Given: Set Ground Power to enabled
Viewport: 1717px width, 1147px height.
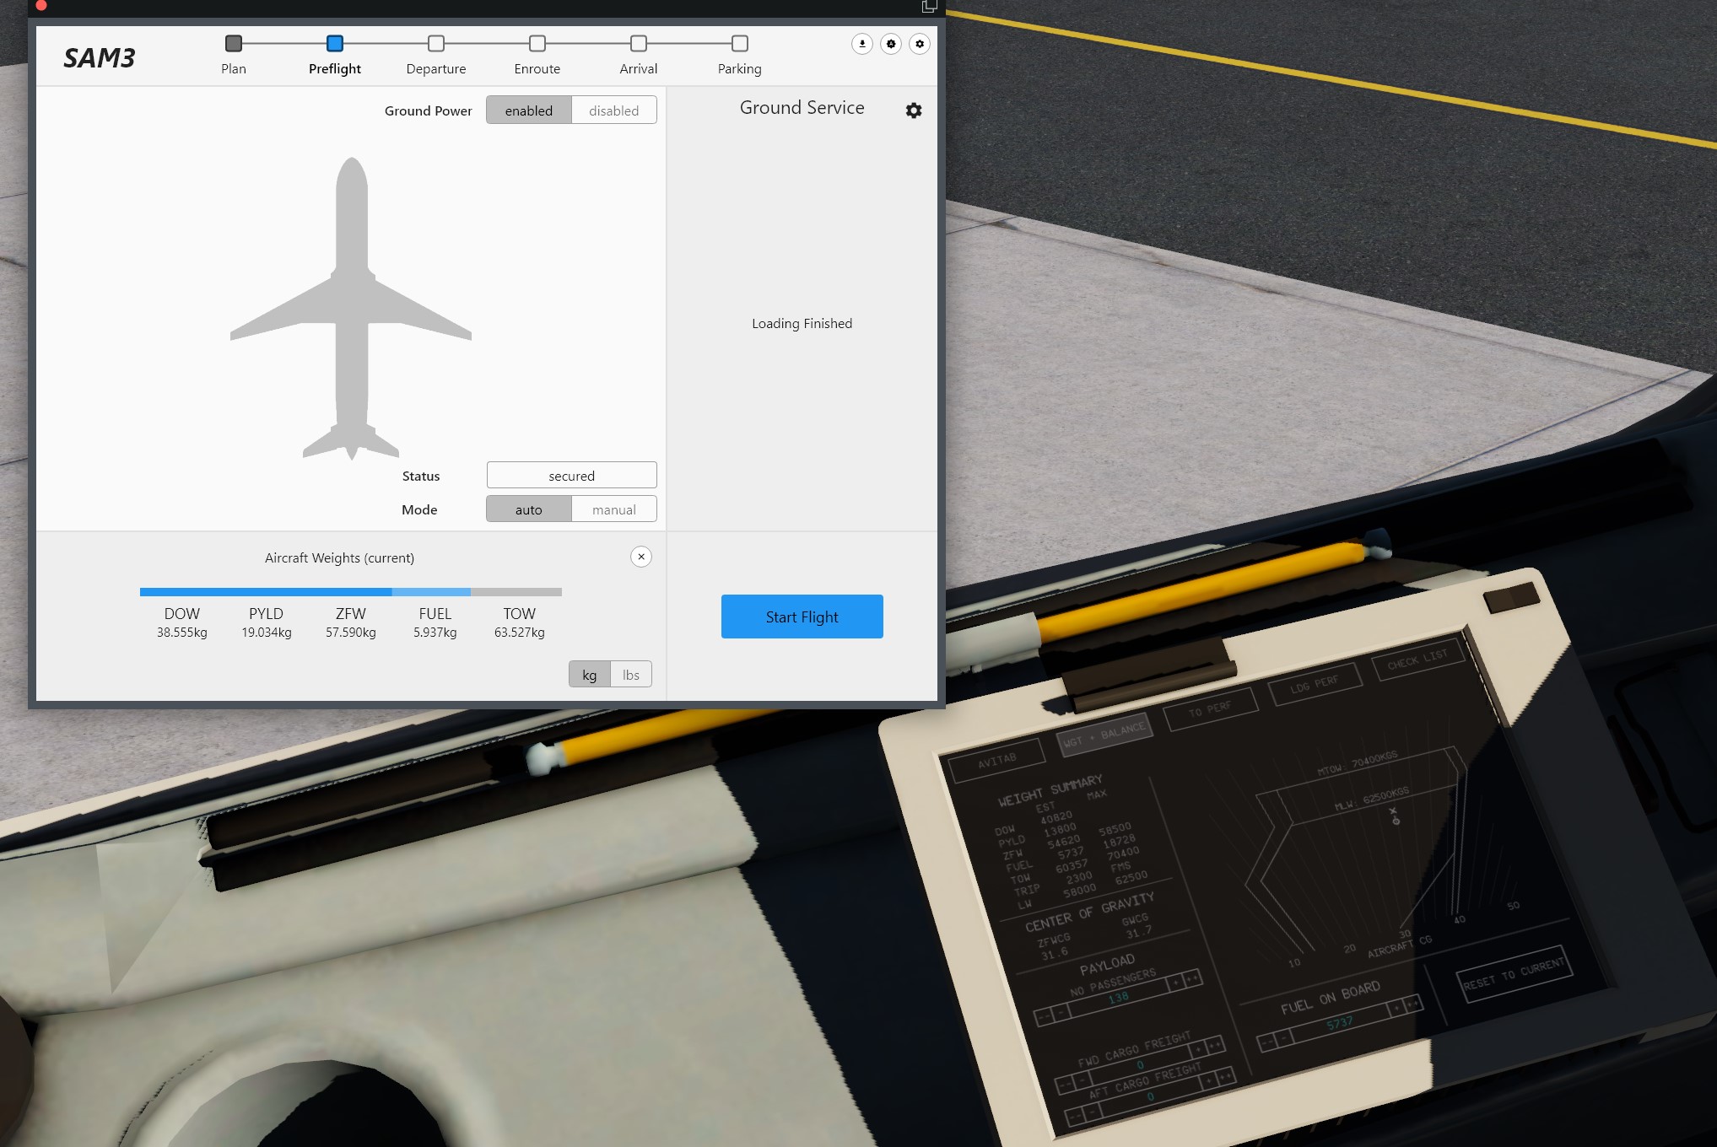Looking at the screenshot, I should (x=529, y=110).
